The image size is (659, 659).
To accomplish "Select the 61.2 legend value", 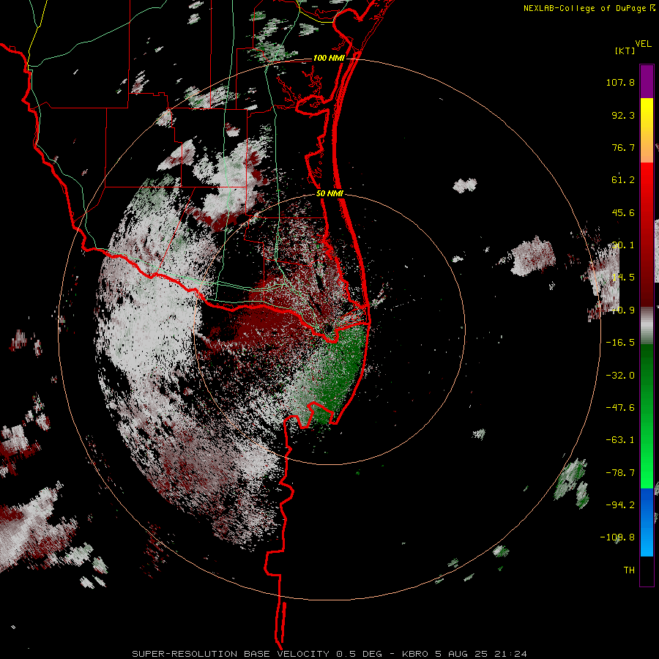I will click(x=623, y=180).
